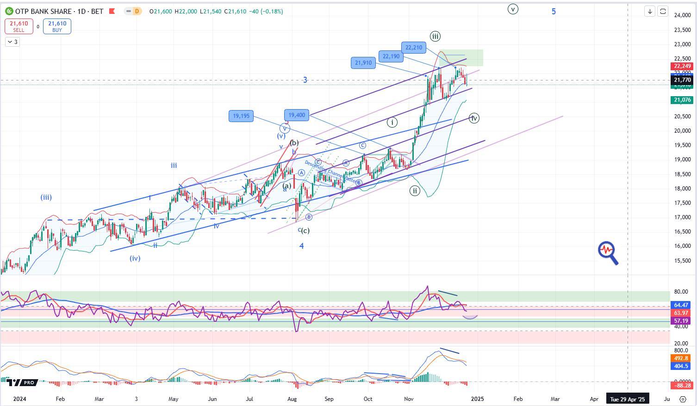Viewport: 697px width, 406px height.
Task: Click the green OTP Bank symbol logo
Action: pyautogui.click(x=9, y=11)
